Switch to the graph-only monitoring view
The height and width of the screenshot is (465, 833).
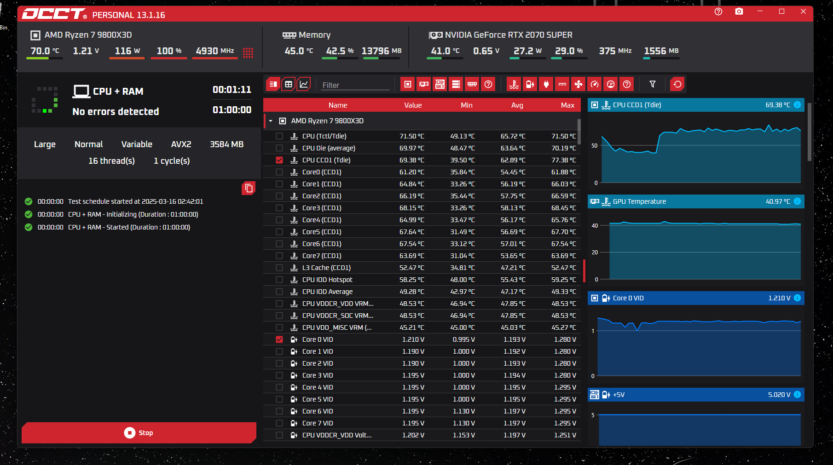304,84
